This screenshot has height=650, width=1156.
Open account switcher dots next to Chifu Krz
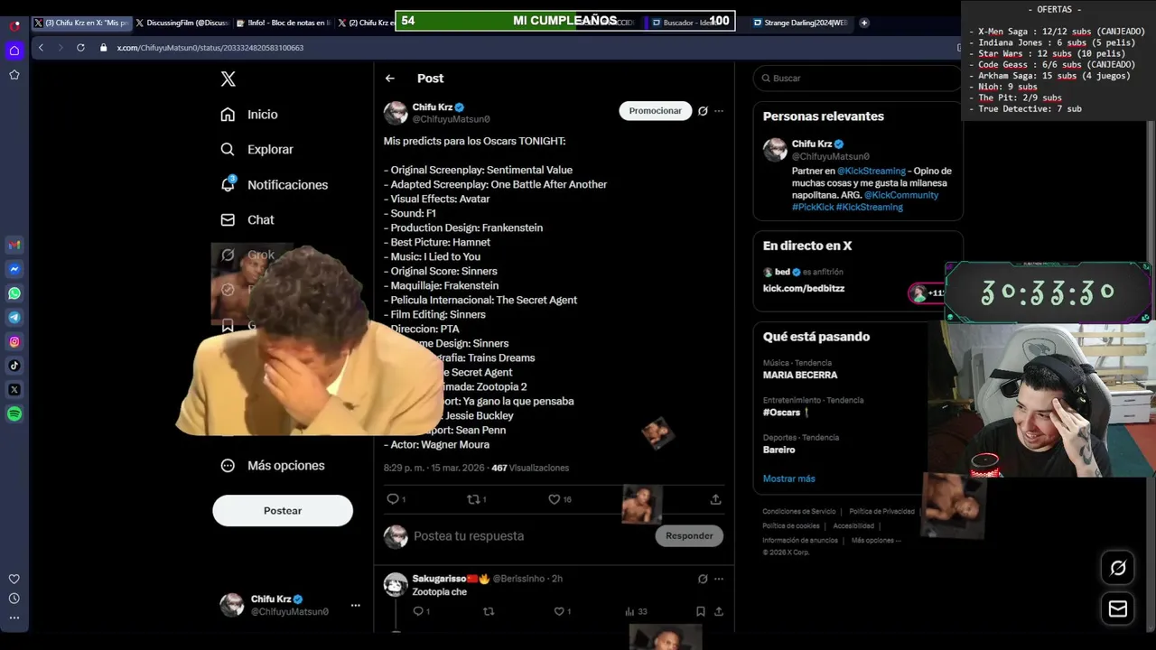(355, 606)
